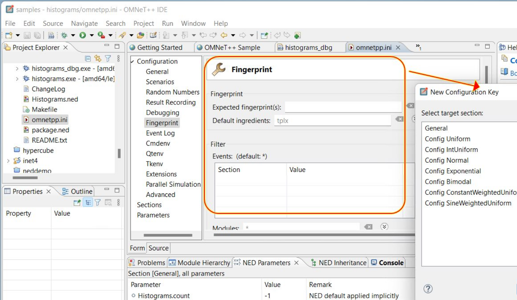Open the Window menu
This screenshot has width=517, height=300.
click(193, 23)
